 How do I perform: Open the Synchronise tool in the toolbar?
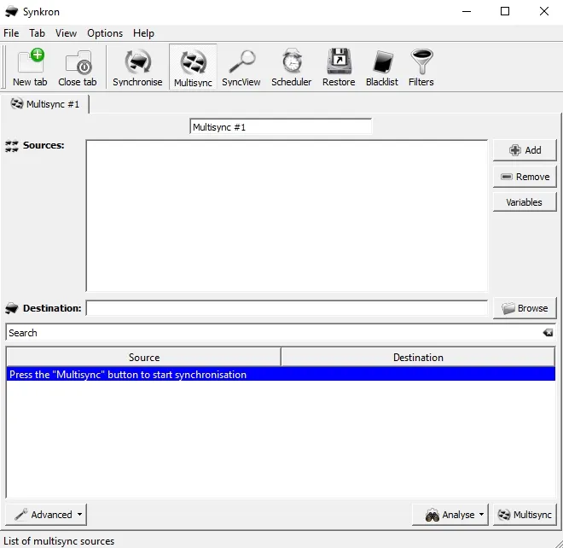pyautogui.click(x=137, y=67)
